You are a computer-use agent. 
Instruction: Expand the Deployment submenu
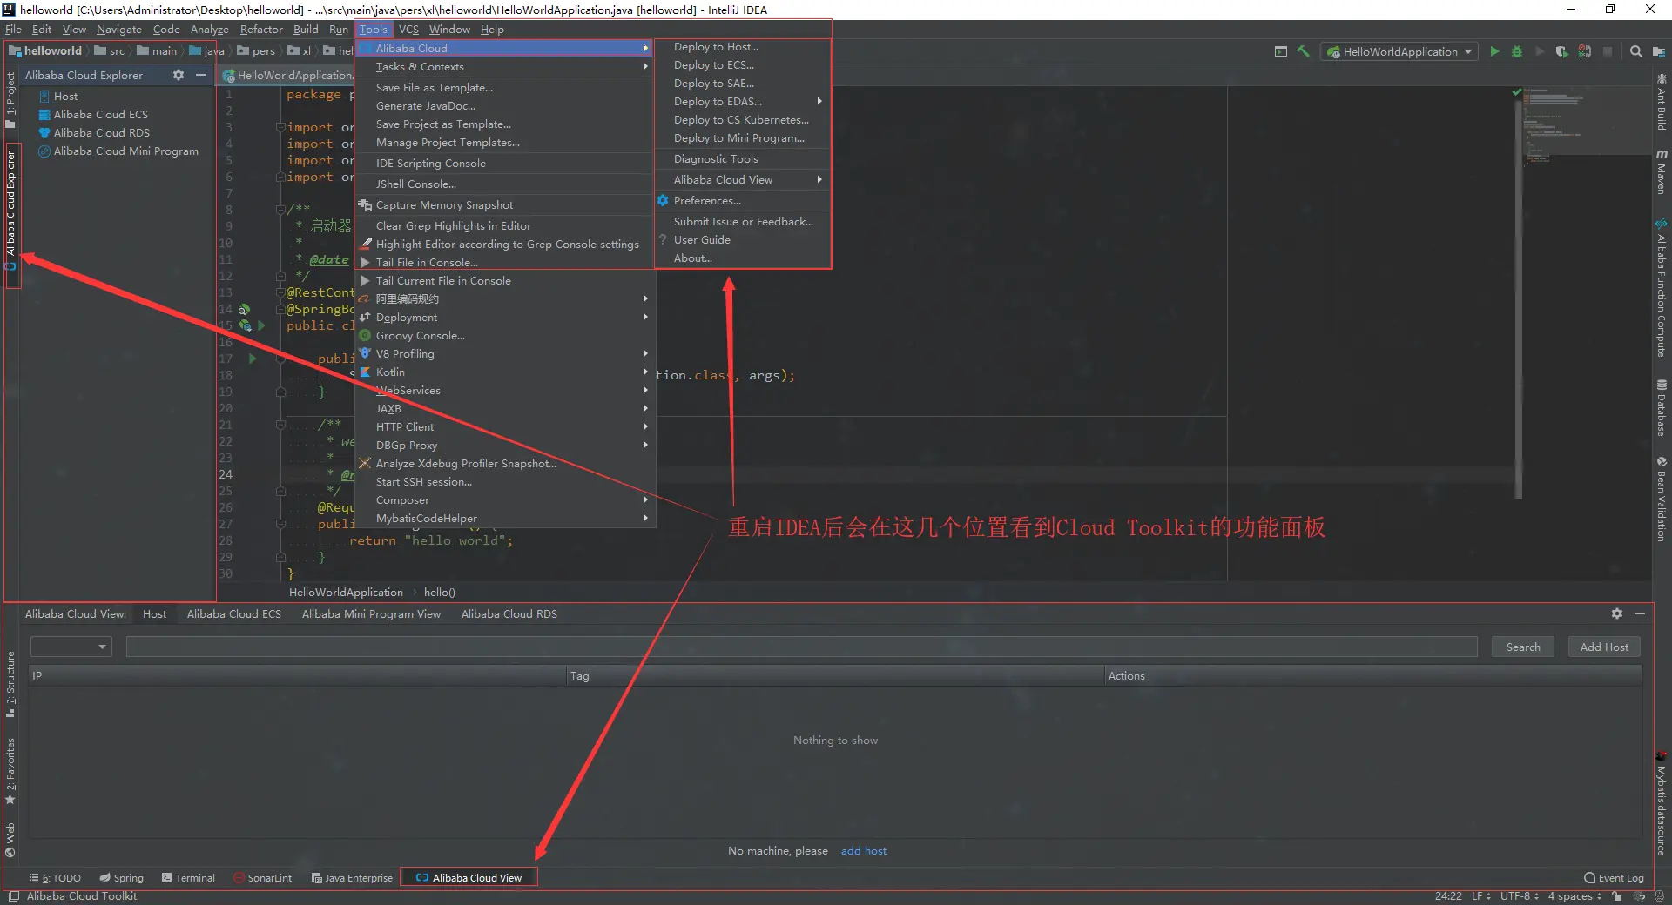point(505,318)
